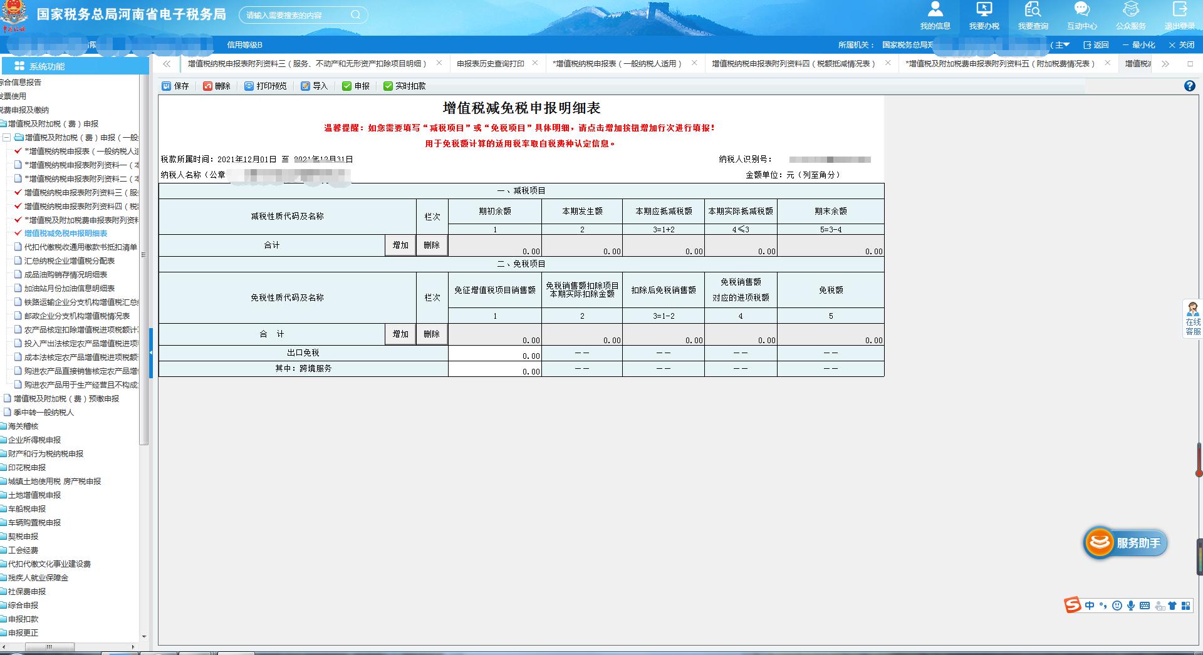The width and height of the screenshot is (1203, 655).
Task: Open 我要查询 from the top navigation
Action: coord(1033,16)
